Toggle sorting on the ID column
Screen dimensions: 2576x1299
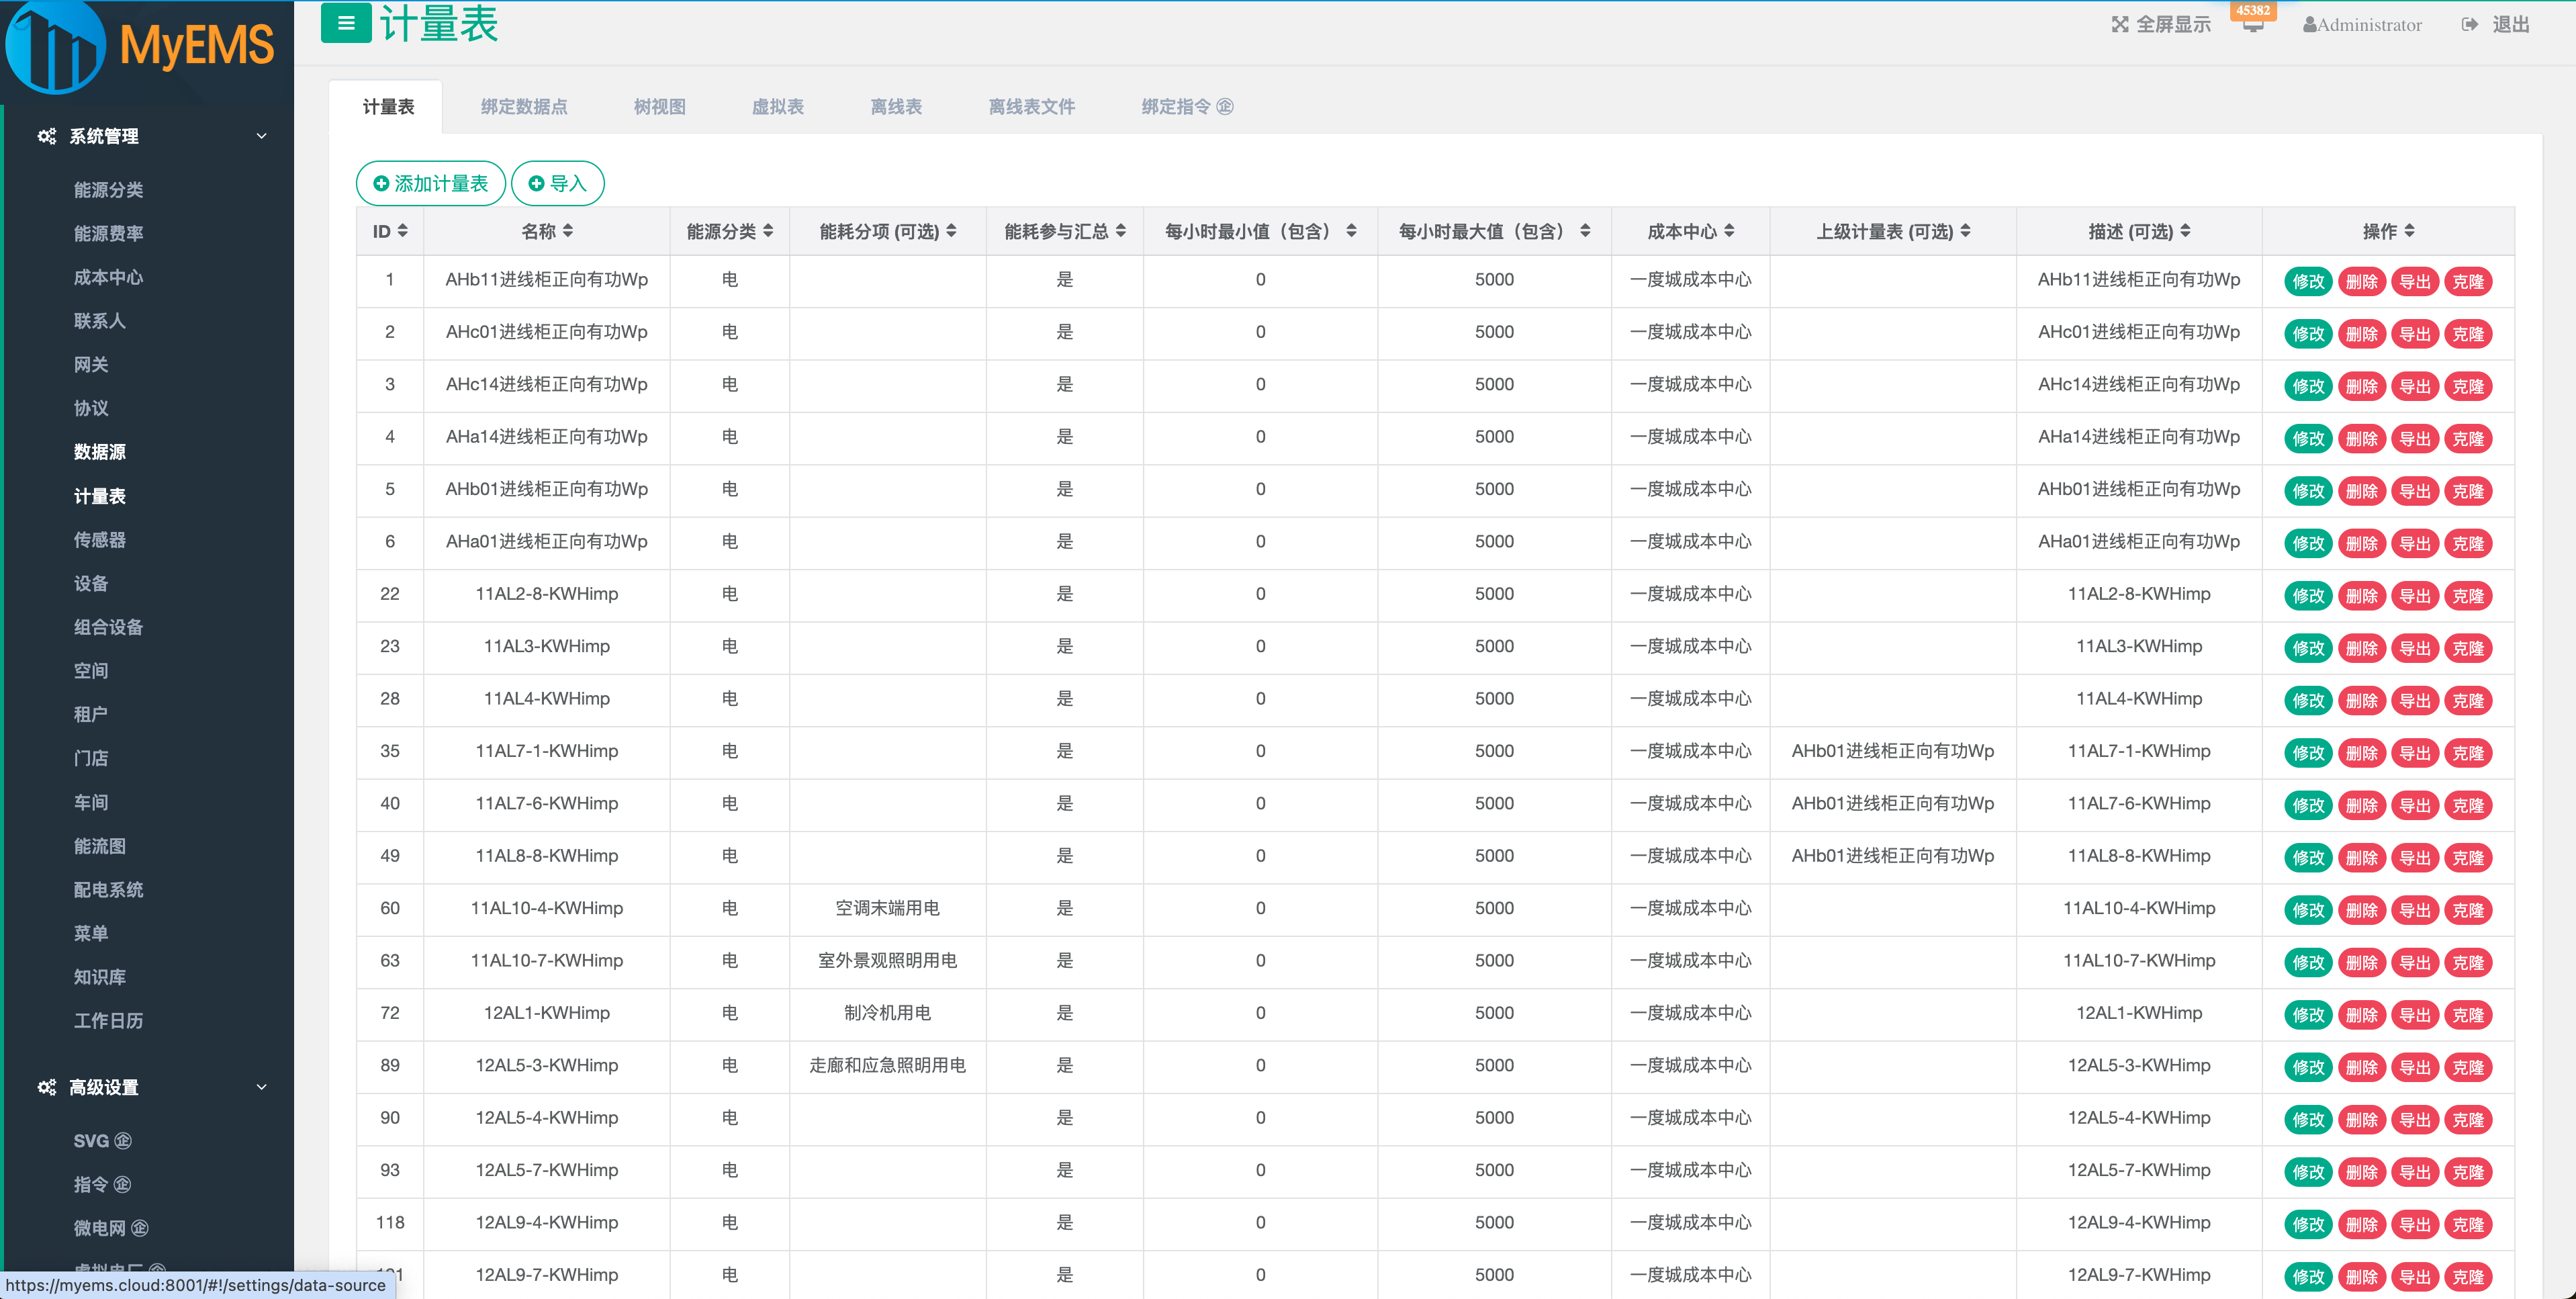pyautogui.click(x=404, y=230)
